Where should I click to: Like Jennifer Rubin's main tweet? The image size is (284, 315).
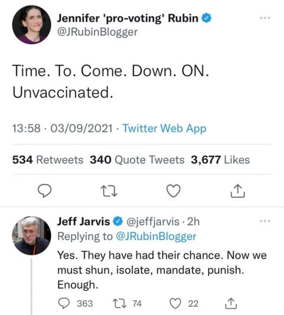pos(174,191)
